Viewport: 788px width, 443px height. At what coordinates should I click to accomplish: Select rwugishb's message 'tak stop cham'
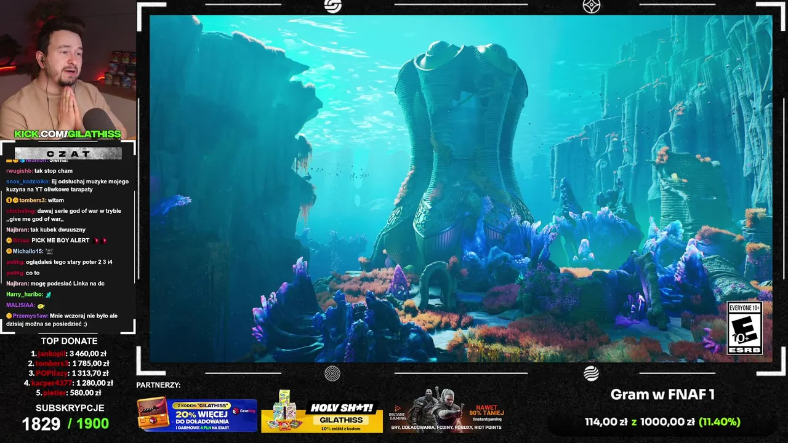(x=39, y=171)
